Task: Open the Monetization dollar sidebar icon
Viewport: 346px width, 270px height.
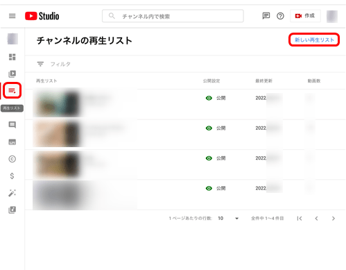Action: click(12, 176)
